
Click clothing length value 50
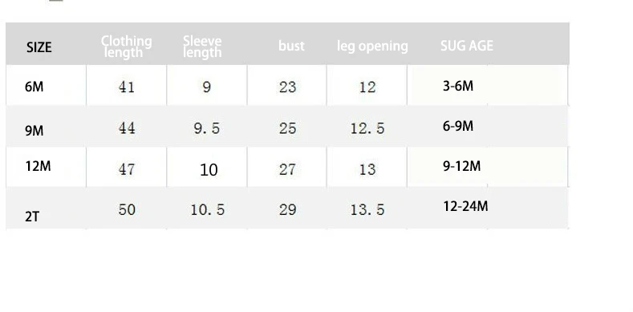click(x=126, y=209)
